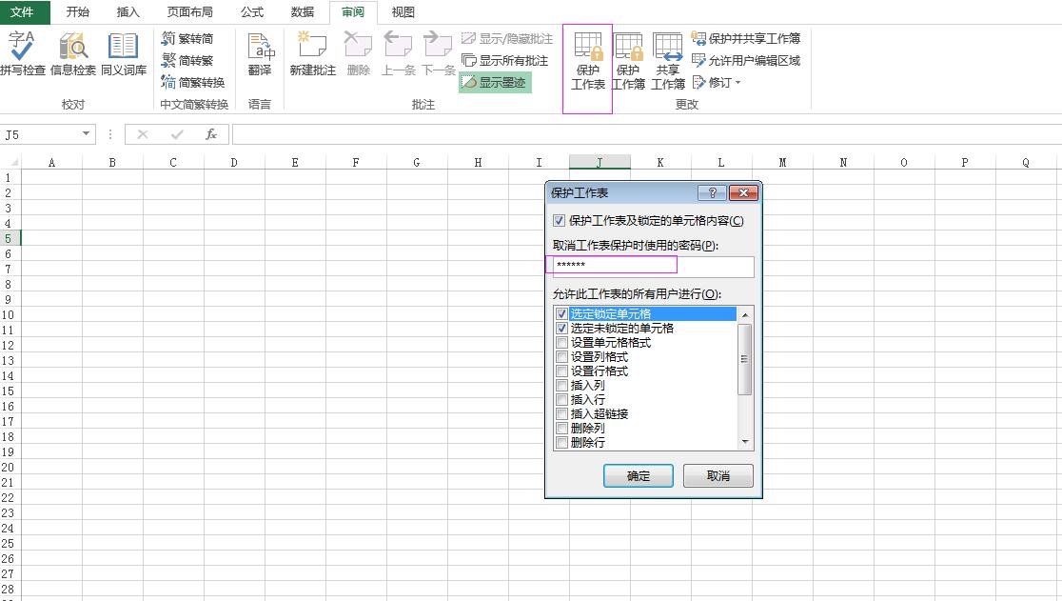Image resolution: width=1062 pixels, height=601 pixels.
Task: Insert a 新建批注 new comment
Action: [x=312, y=52]
